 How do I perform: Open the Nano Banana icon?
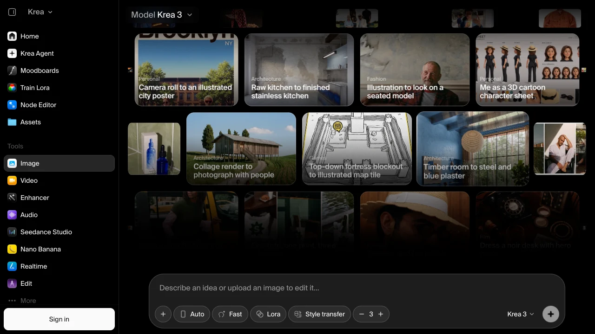click(12, 249)
